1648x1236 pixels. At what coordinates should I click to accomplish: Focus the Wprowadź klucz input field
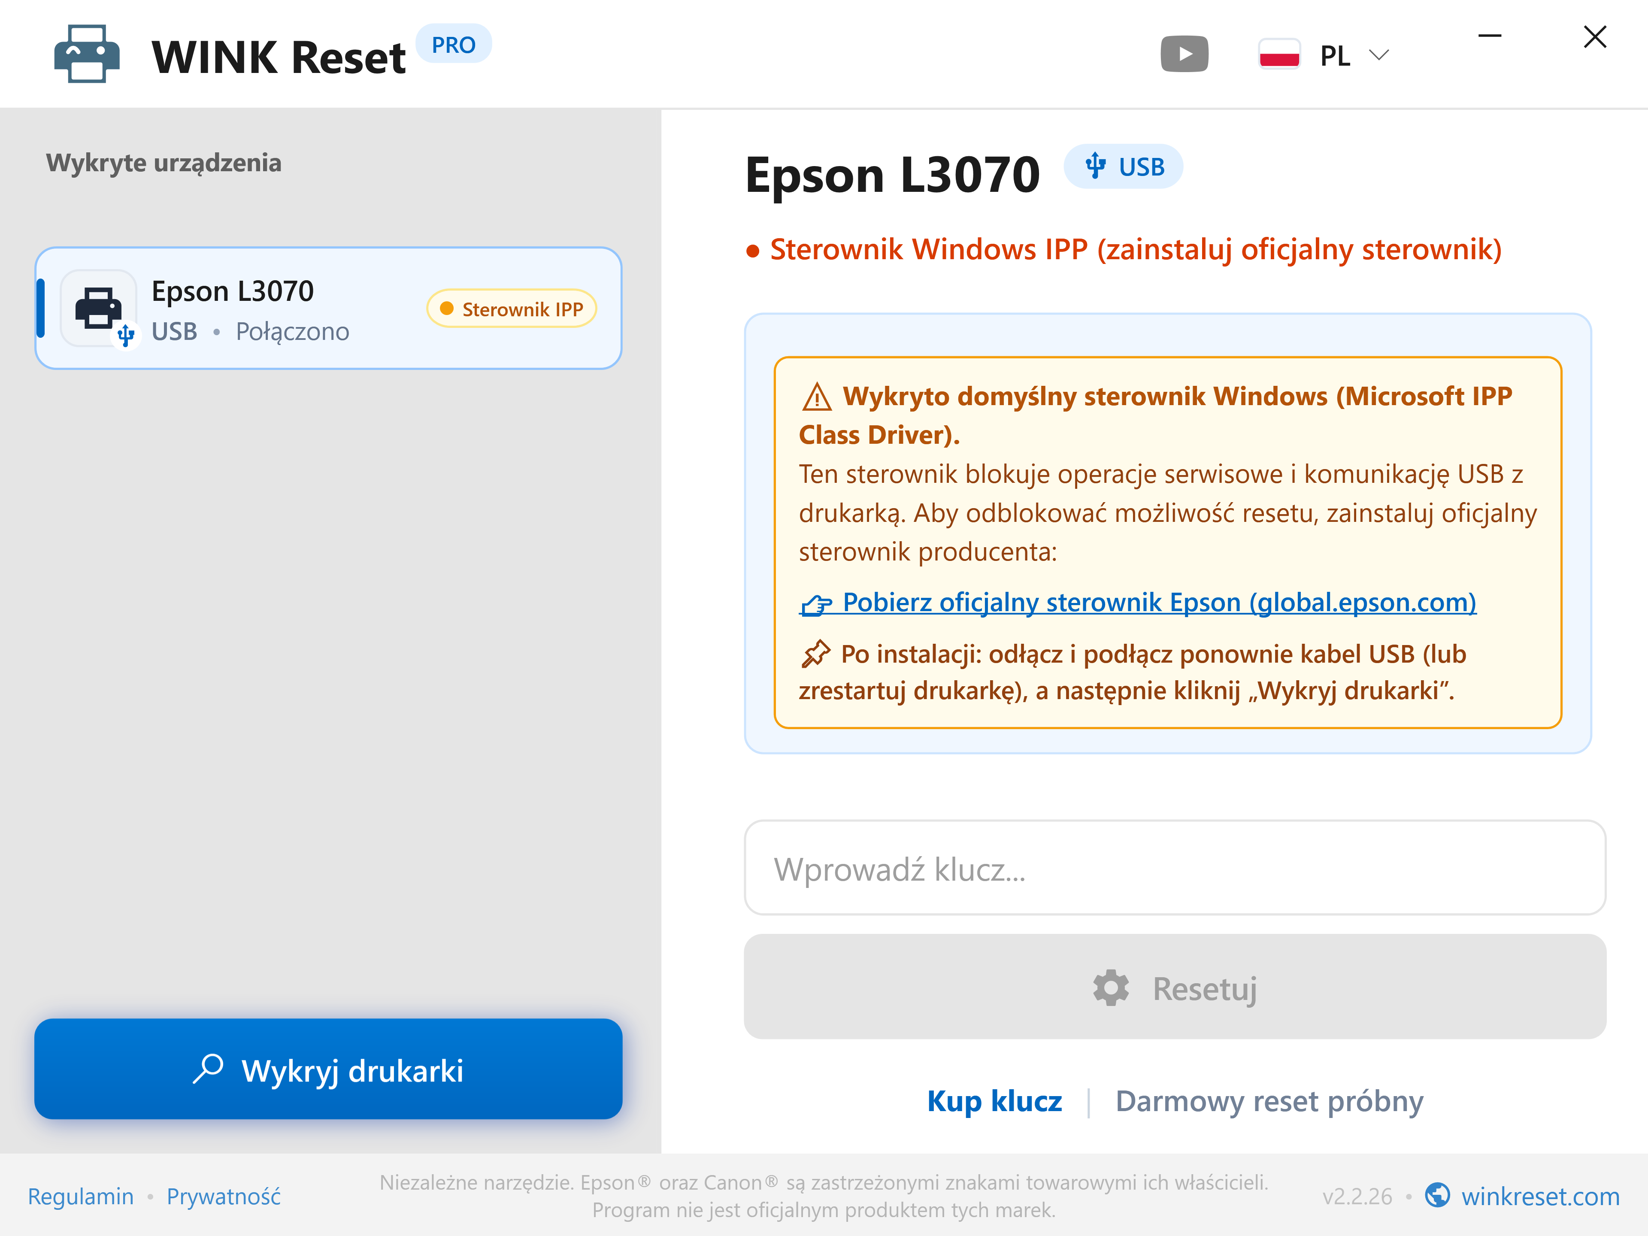pos(1175,868)
